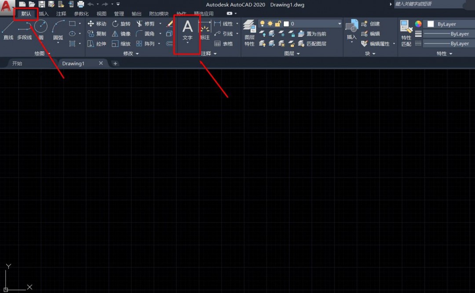Switch to the 插入 (Insert) ribbon tab
Viewport: 475px width, 293px height.
click(x=43, y=13)
